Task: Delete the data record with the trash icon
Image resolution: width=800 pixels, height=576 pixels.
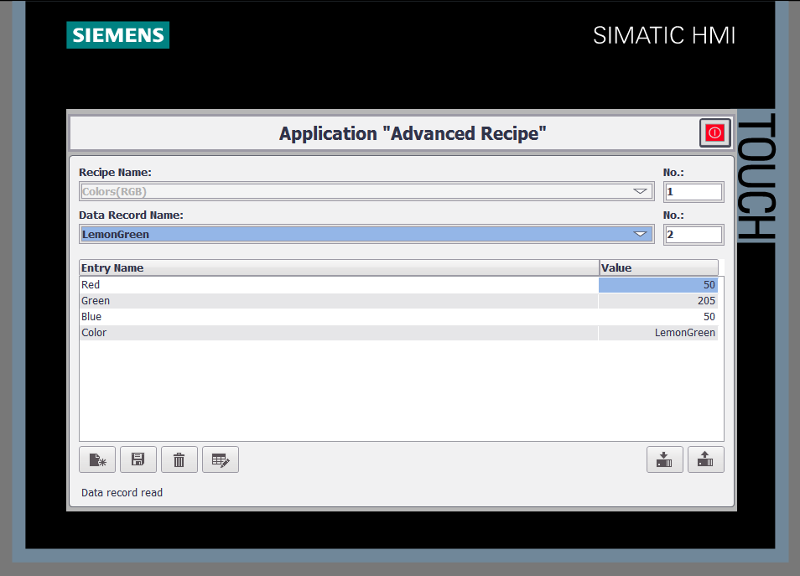Action: point(179,459)
